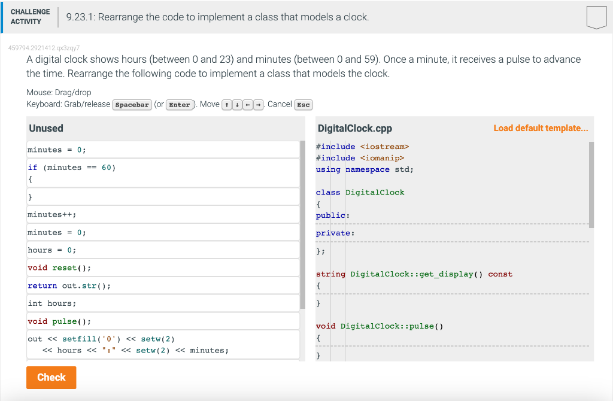The height and width of the screenshot is (401, 613).
Task: Grab the "if (minutes == 60)" code block
Action: (163, 173)
